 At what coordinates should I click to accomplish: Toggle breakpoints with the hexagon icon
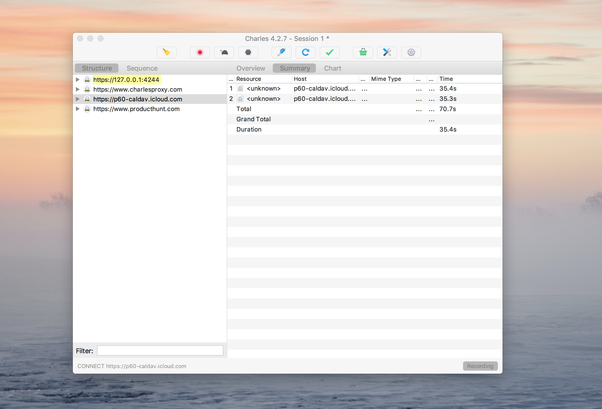pyautogui.click(x=248, y=52)
